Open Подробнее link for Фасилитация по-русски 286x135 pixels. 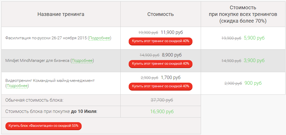(100, 38)
